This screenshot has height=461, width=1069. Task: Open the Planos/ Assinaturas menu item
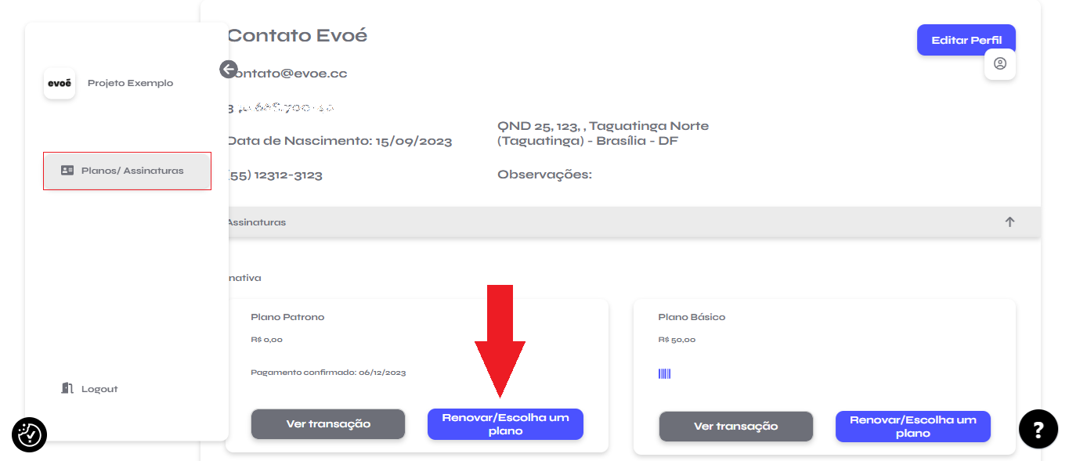(127, 171)
